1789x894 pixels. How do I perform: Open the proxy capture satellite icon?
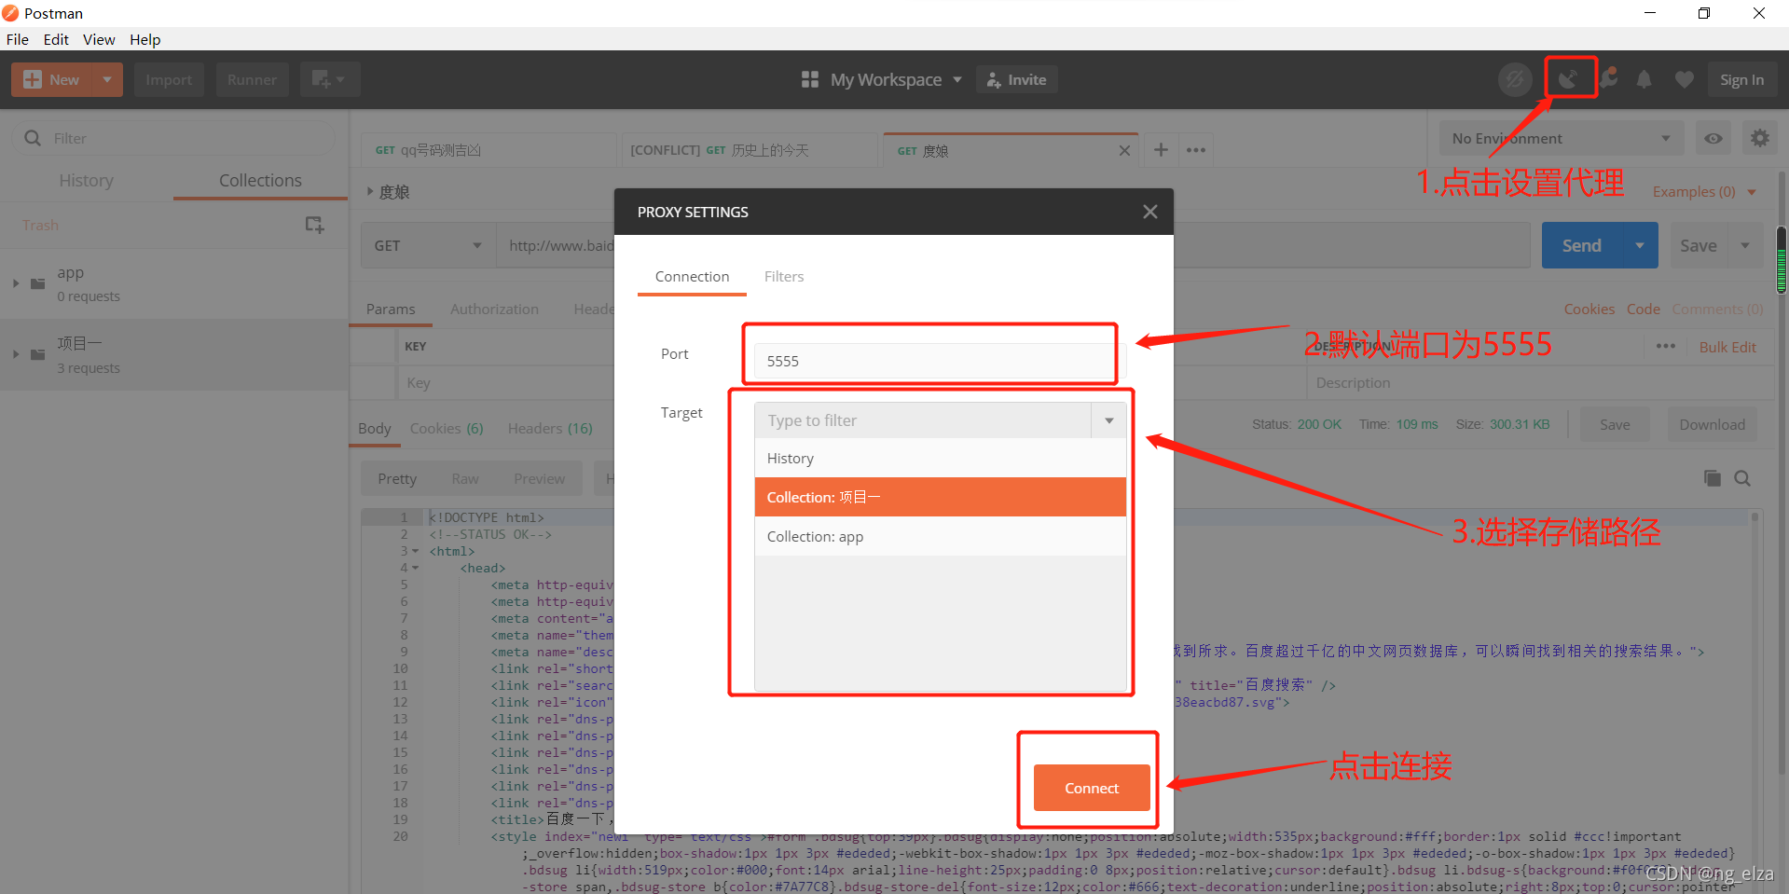(1569, 79)
